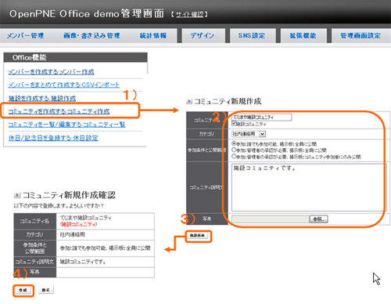391x304 pixels.
Task: Open the CSVインポート member creation link
Action: (x=64, y=85)
